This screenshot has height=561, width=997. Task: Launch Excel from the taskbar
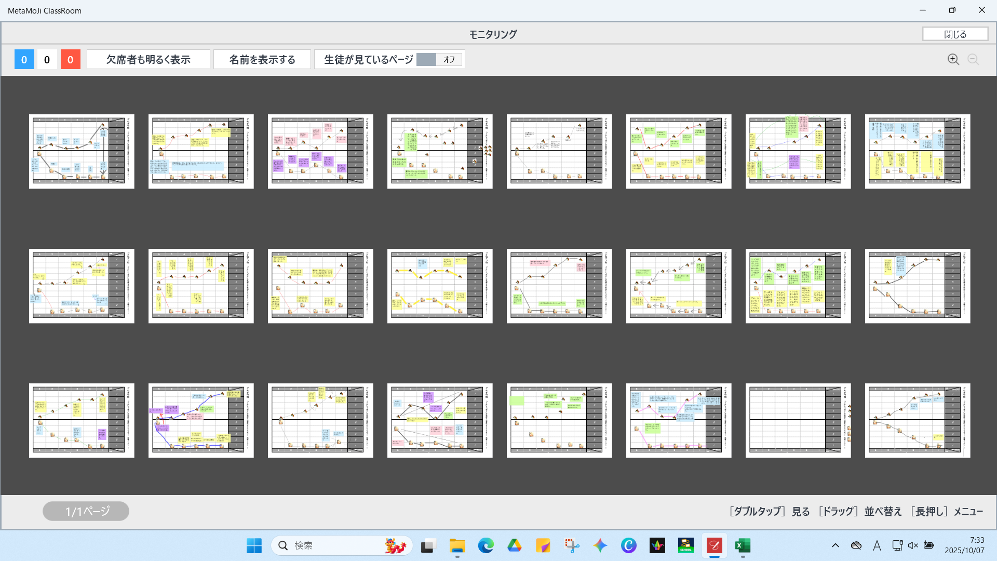click(x=743, y=545)
